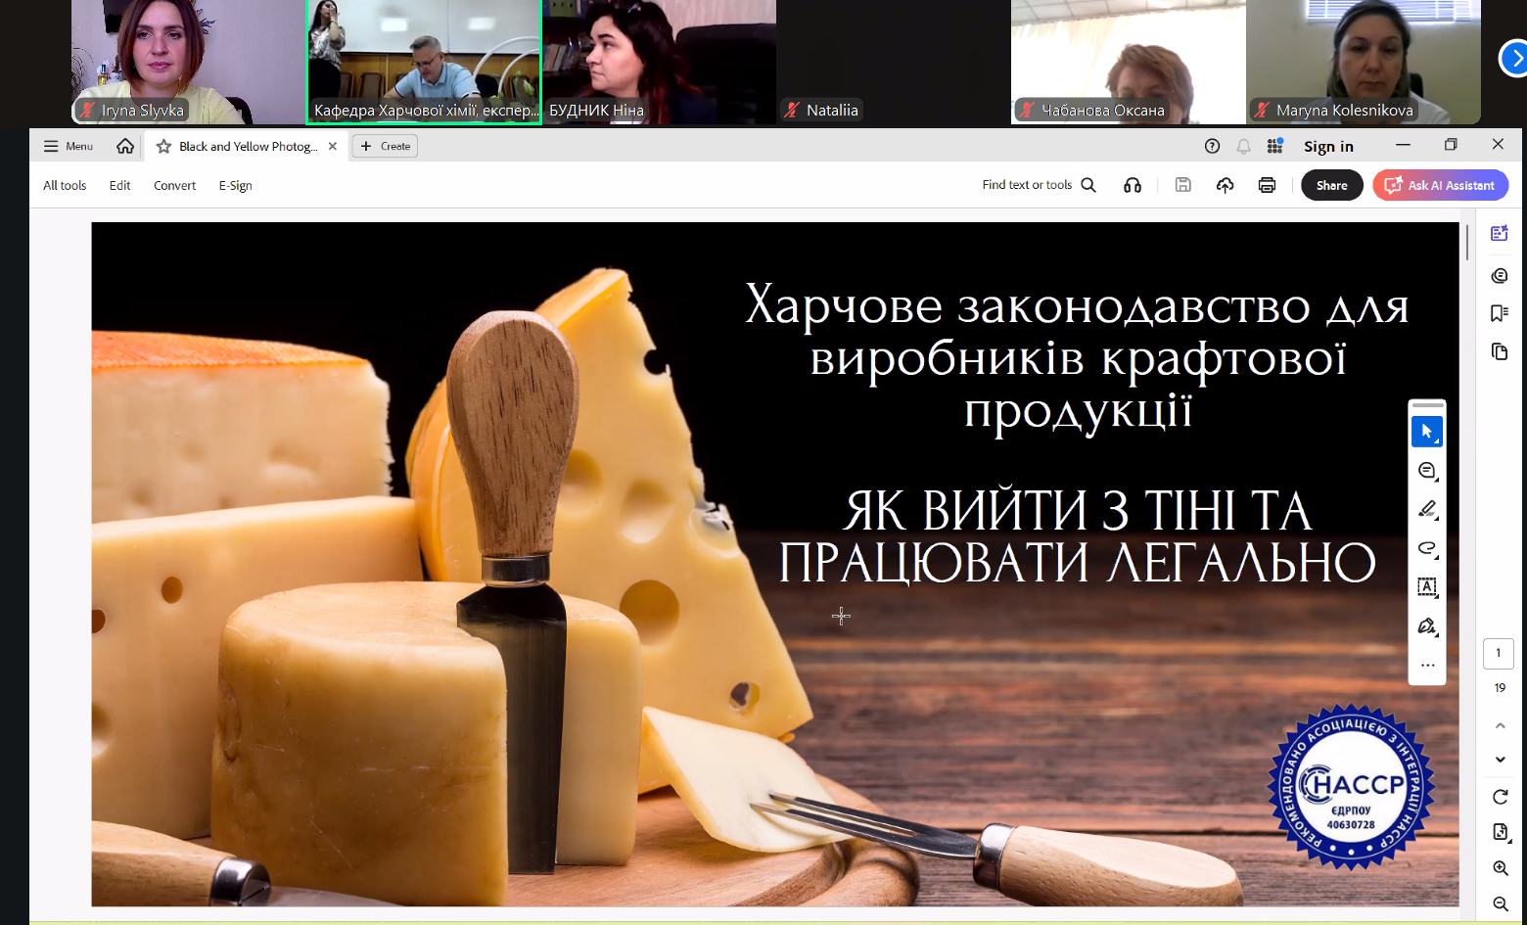Star the Black and Yellow Photog document tab
1527x925 pixels.
tap(163, 146)
